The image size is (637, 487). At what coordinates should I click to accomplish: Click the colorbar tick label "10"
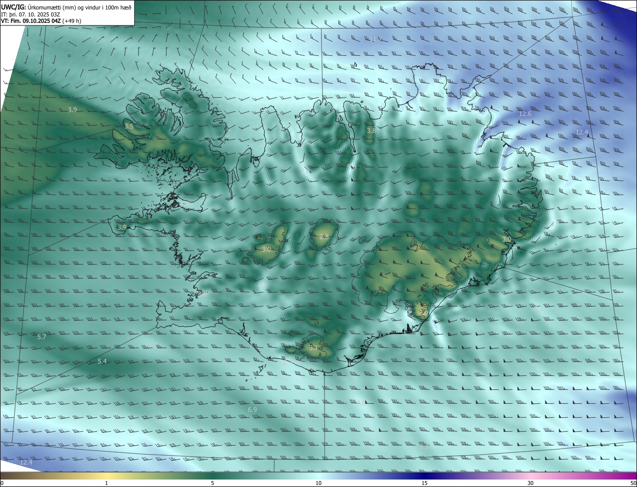click(318, 483)
